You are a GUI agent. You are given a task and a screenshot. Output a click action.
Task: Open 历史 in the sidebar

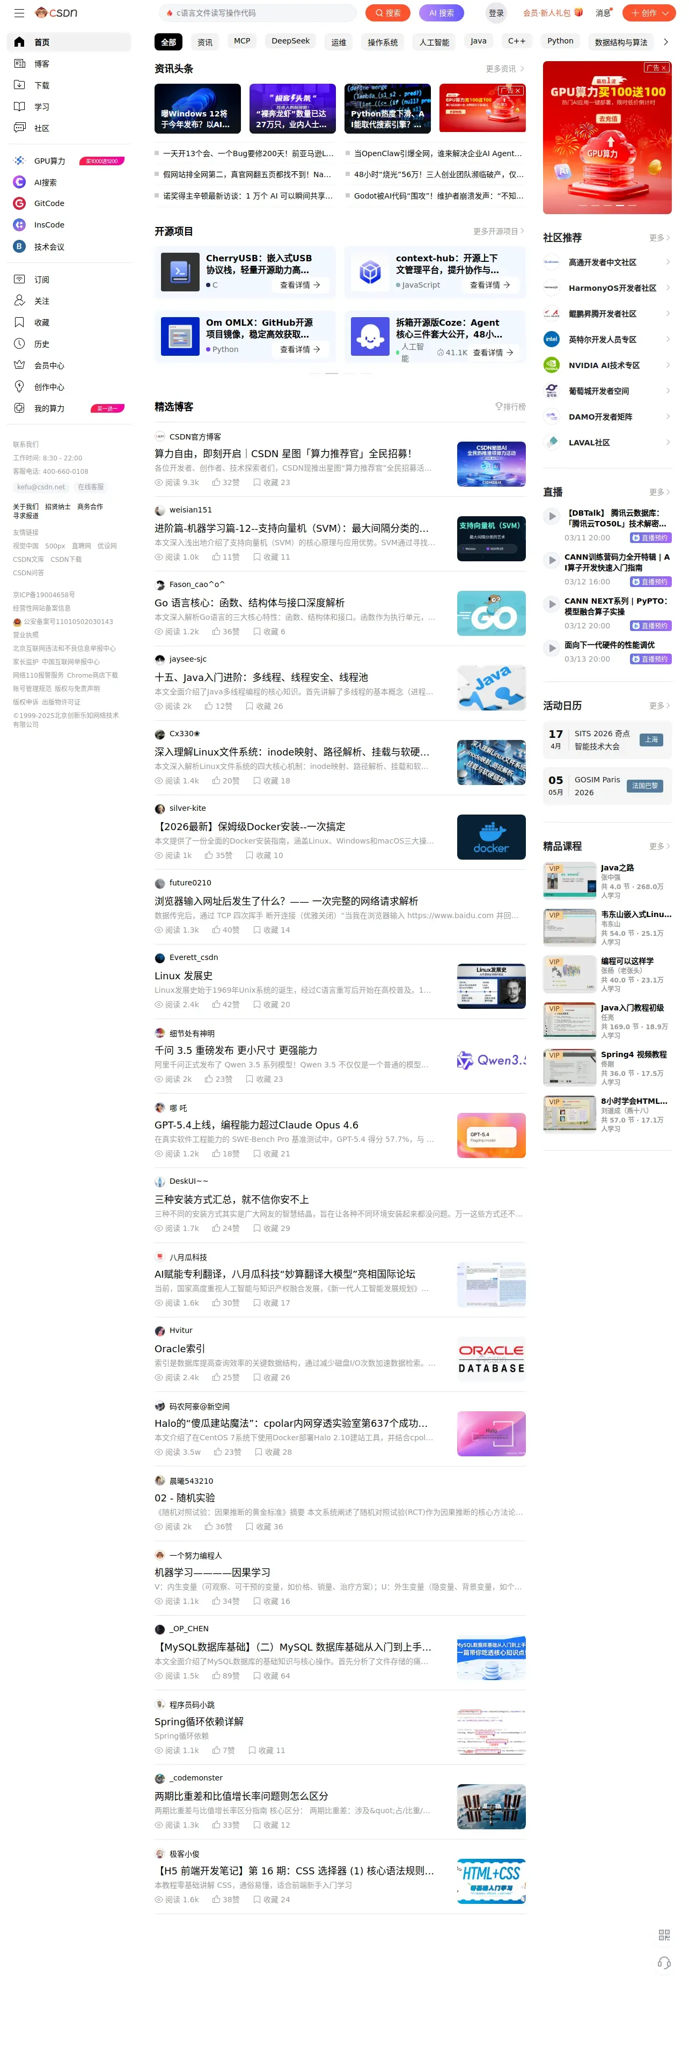click(69, 343)
